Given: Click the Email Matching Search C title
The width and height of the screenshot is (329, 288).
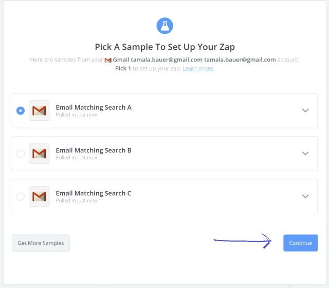Looking at the screenshot, I should [x=94, y=193].
